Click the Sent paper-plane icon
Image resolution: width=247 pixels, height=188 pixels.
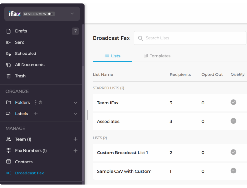click(x=9, y=42)
